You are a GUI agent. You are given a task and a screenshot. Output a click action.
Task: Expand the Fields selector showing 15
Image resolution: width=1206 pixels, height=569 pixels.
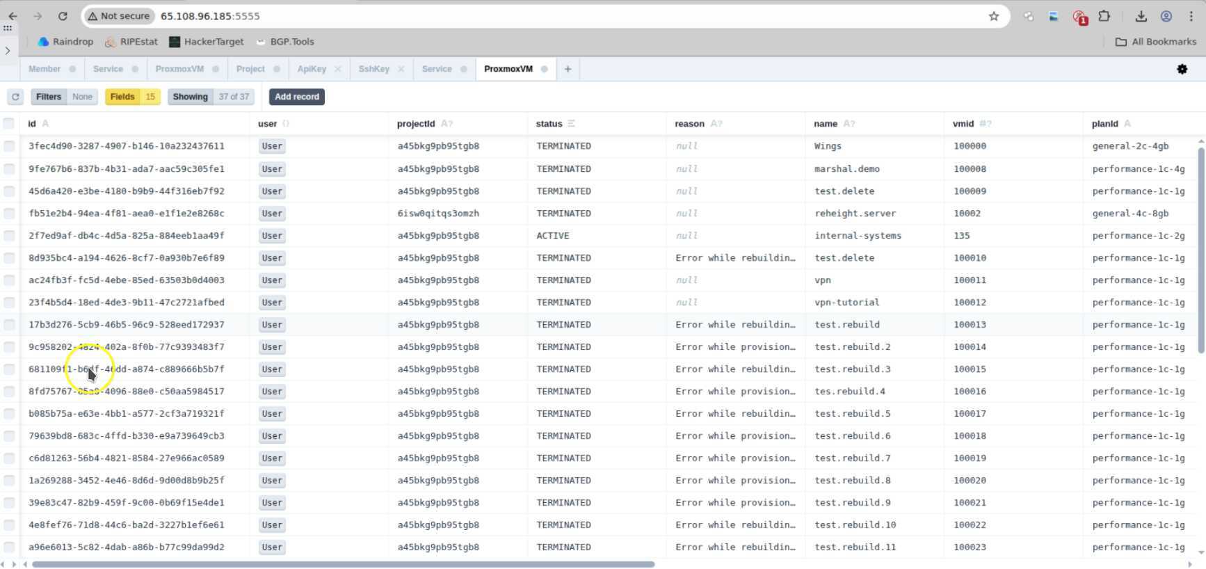pos(132,97)
